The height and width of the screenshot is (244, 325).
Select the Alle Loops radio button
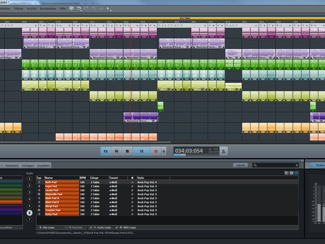(40, 227)
